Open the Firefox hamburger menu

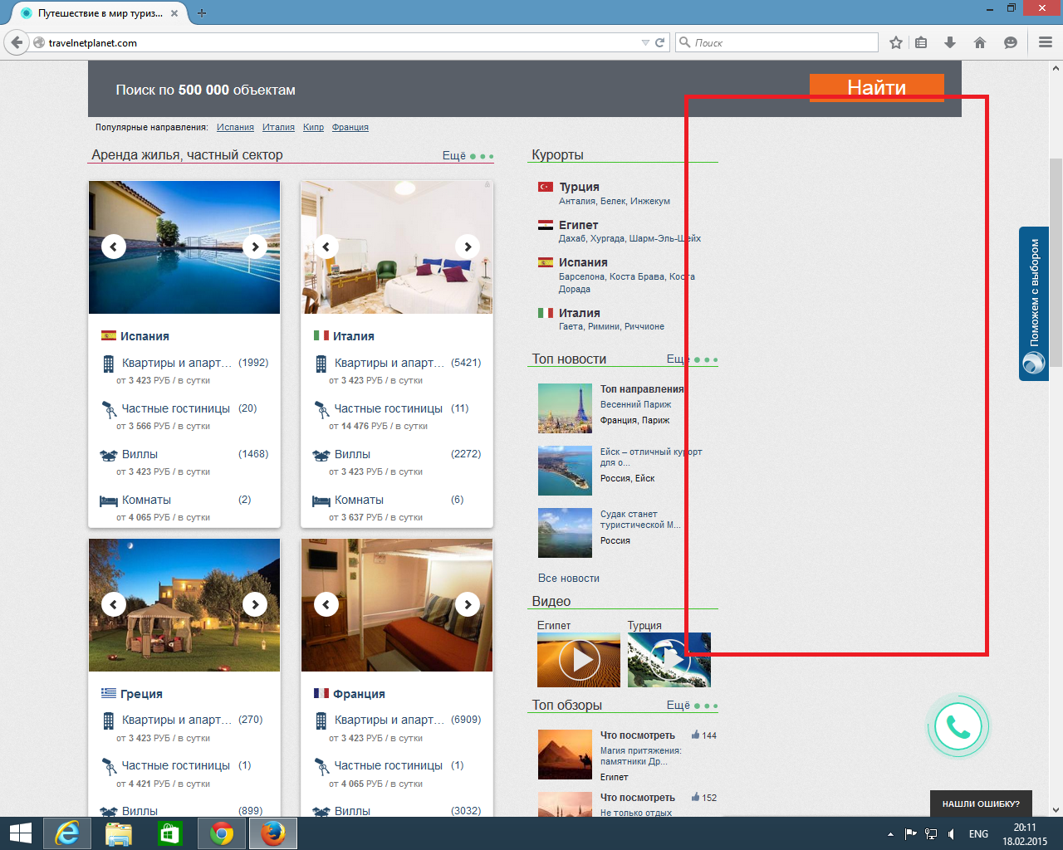1046,42
